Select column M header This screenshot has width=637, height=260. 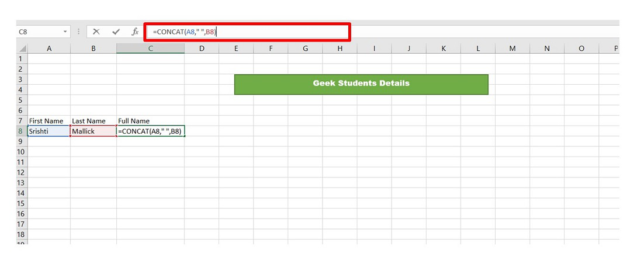tap(513, 48)
